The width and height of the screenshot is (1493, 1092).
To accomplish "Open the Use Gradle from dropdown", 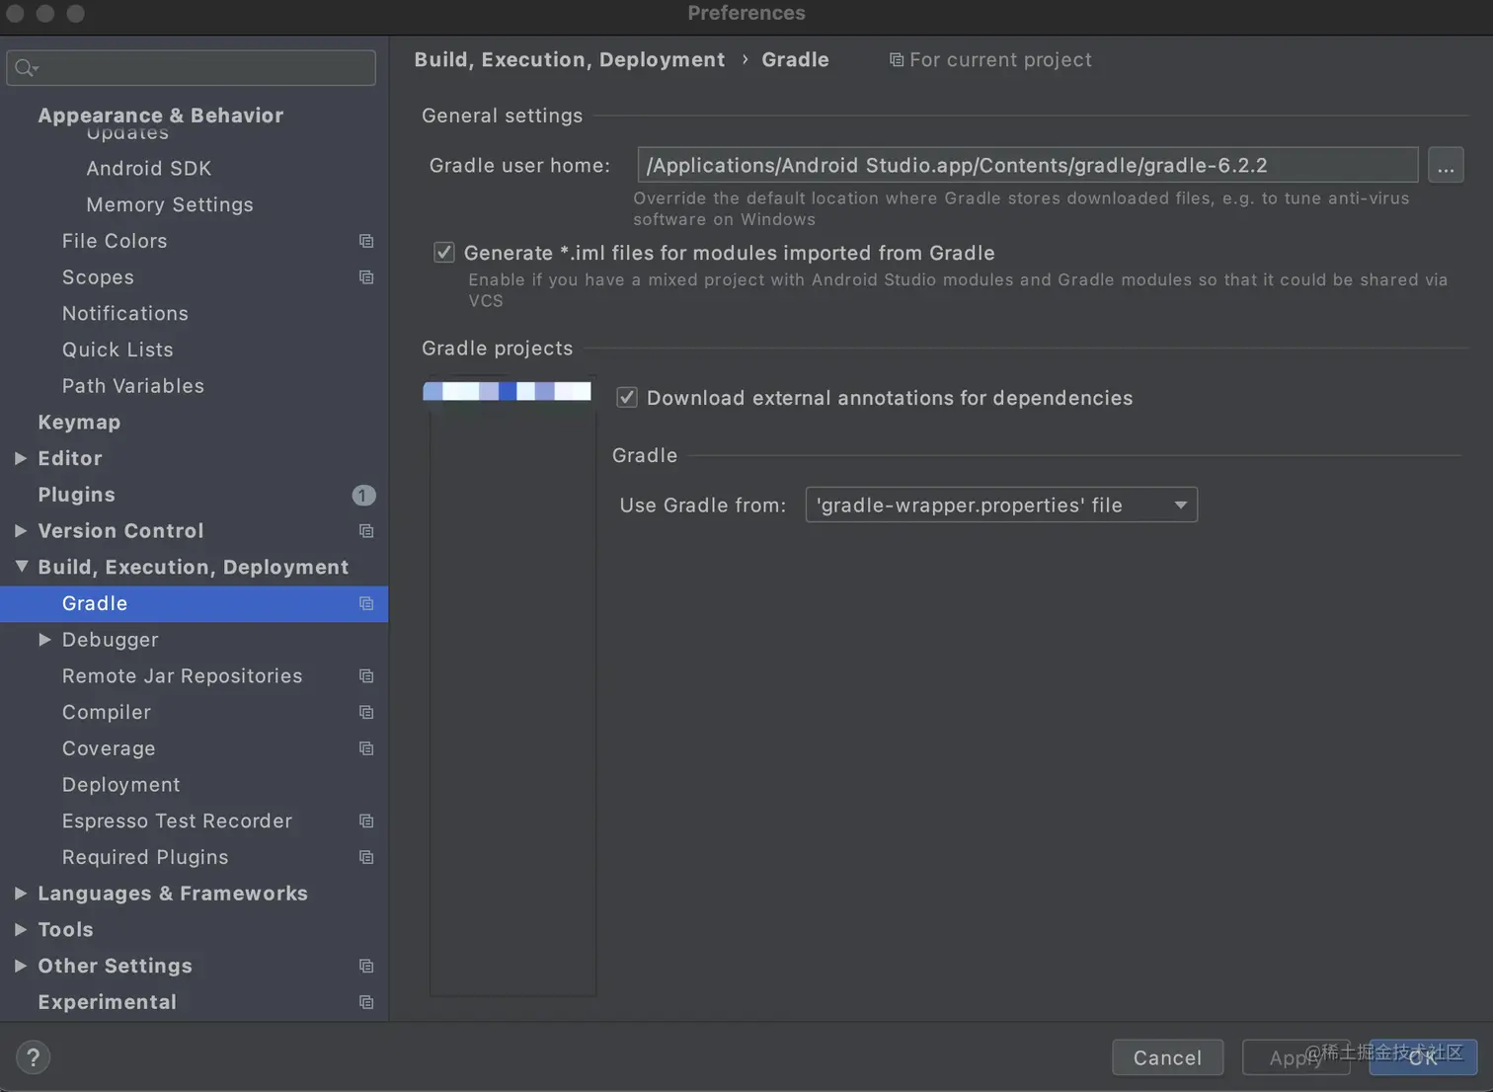I will click(x=1001, y=505).
